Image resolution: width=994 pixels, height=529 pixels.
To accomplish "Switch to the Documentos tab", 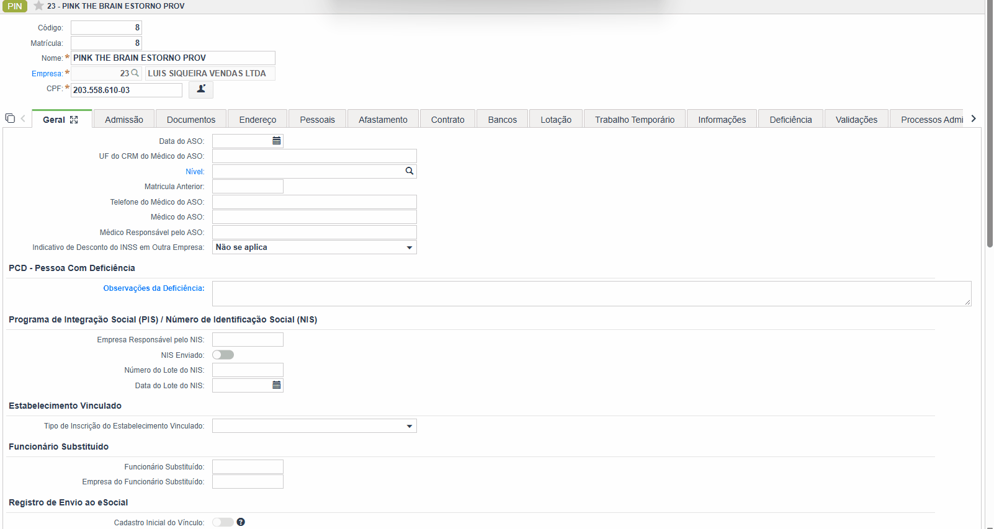I will (191, 120).
